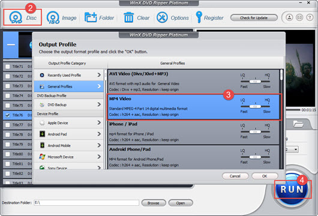This screenshot has height=216, width=318.
Task: Open the Options settings
Action: [x=162, y=17]
